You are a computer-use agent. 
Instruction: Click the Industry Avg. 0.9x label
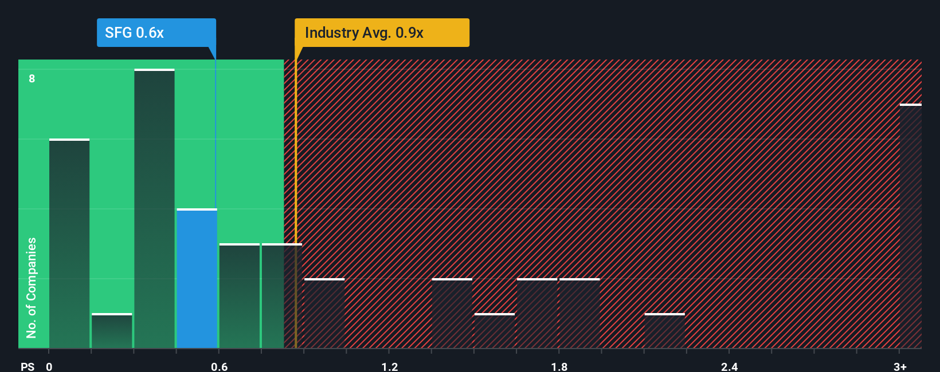coord(382,33)
